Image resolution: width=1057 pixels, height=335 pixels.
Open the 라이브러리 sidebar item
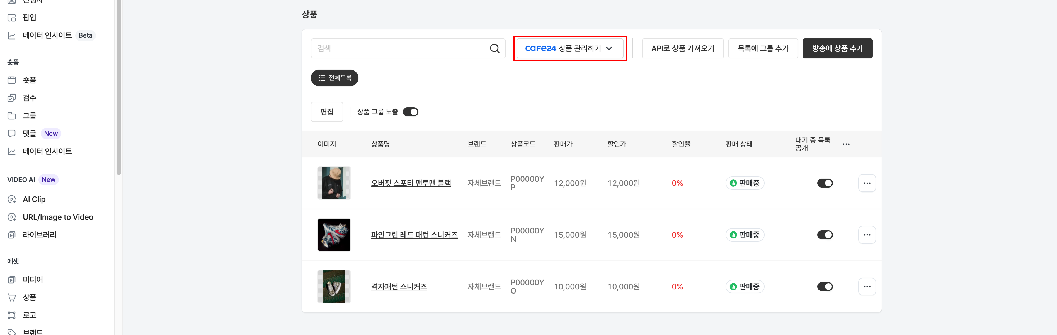[x=39, y=235]
